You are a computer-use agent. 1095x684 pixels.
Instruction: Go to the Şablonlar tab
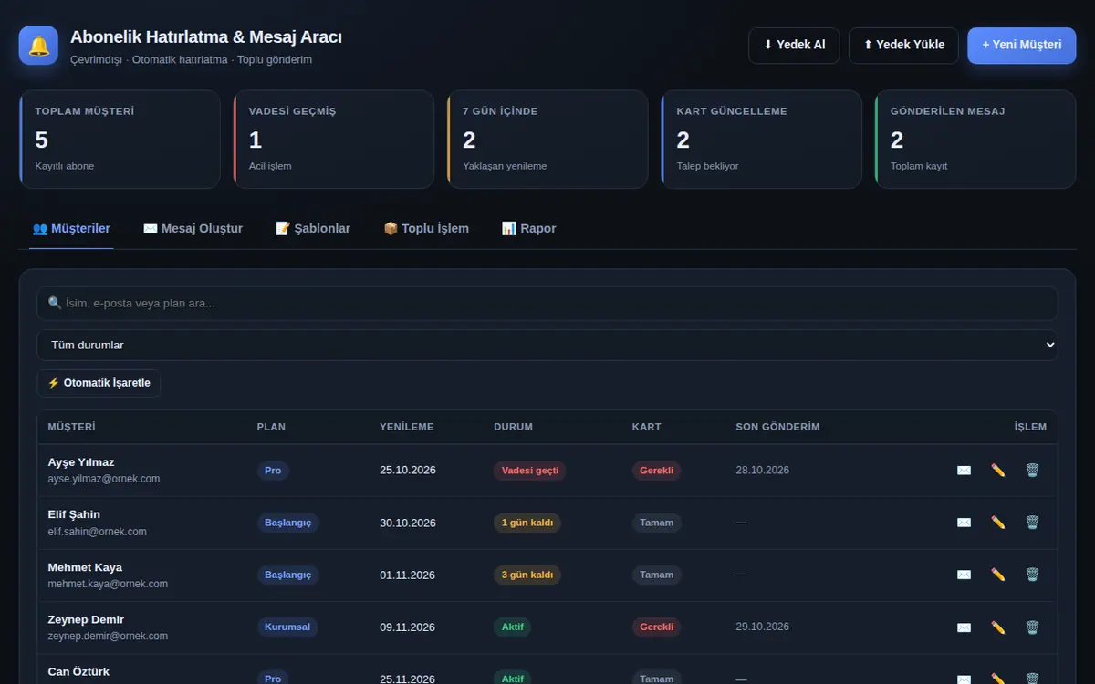(313, 229)
